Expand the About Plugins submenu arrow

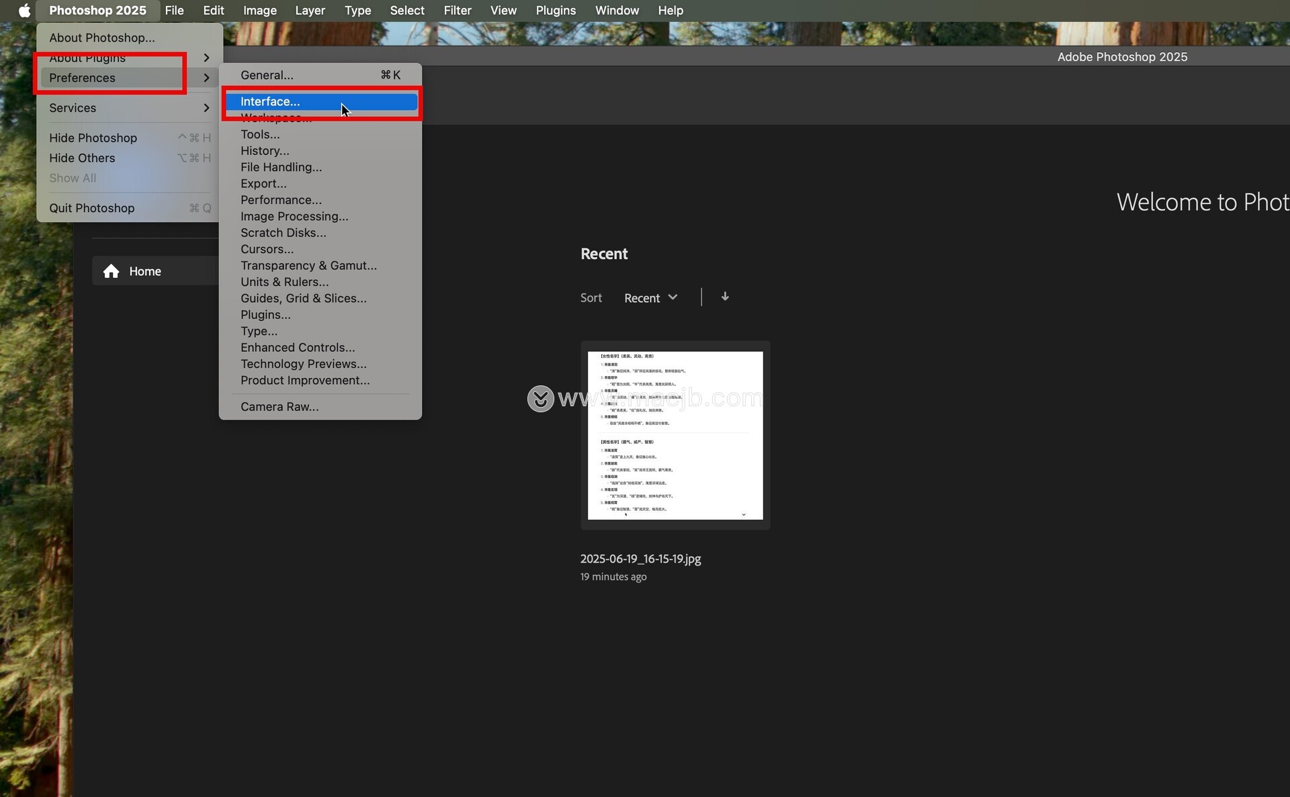(206, 58)
